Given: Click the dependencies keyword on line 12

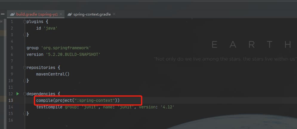Looking at the screenshot, I should pyautogui.click(x=41, y=94).
